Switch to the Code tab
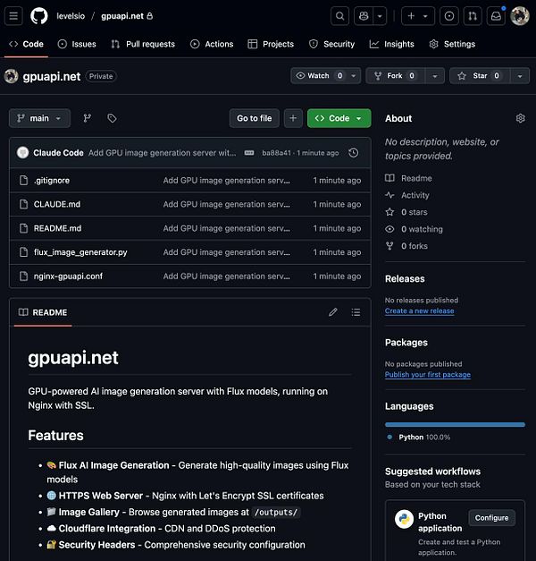This screenshot has height=561, width=536. click(x=26, y=44)
